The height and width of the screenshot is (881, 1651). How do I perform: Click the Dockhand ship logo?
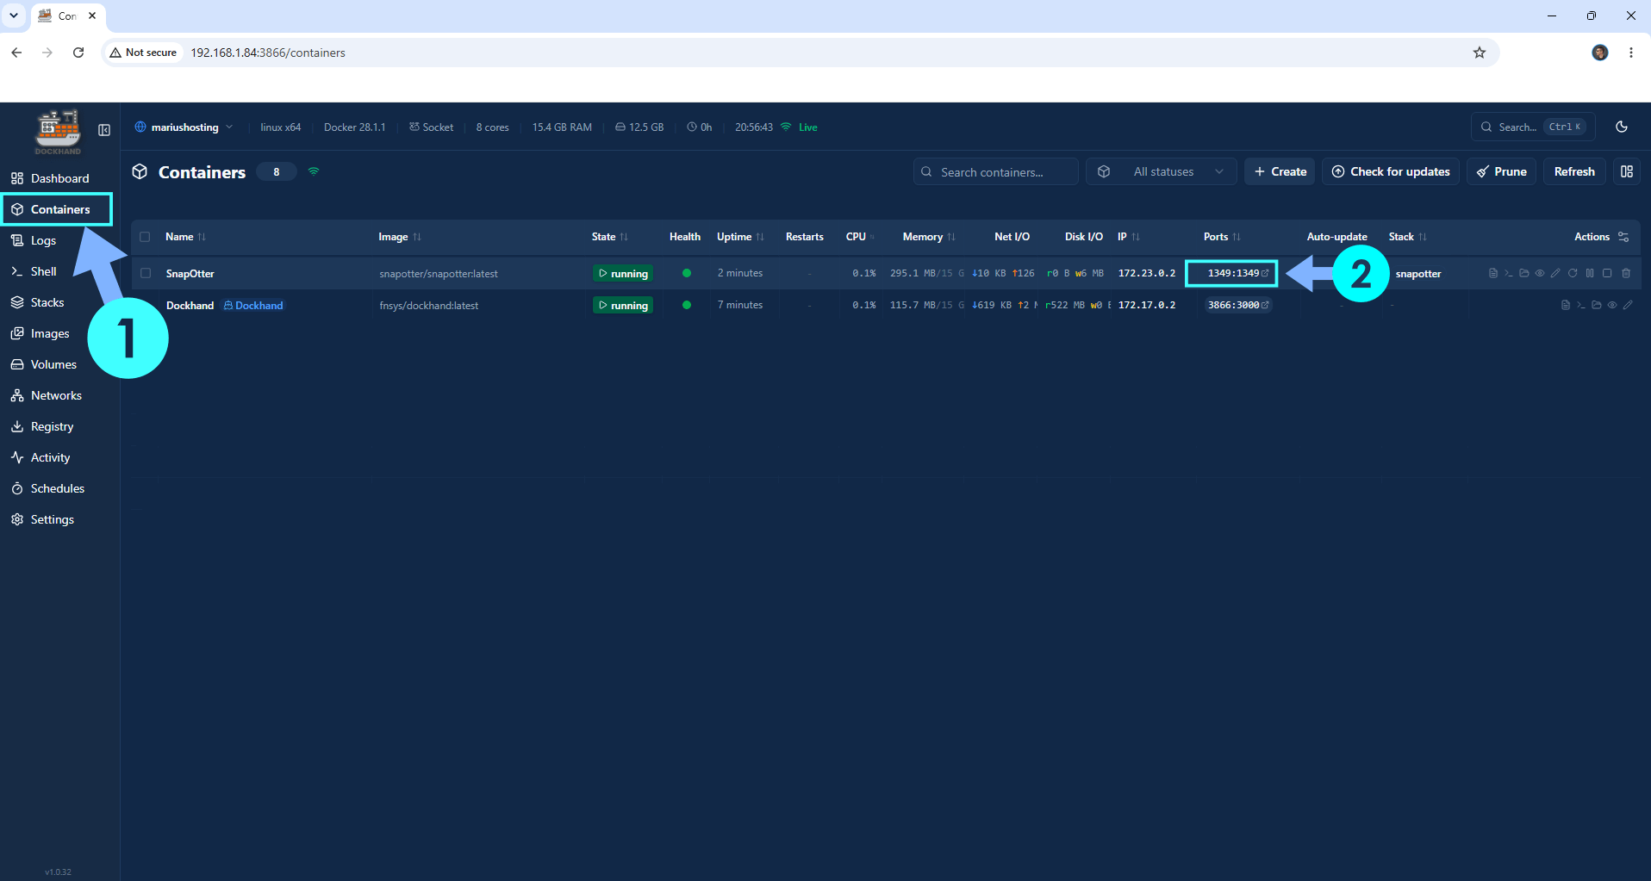(58, 132)
